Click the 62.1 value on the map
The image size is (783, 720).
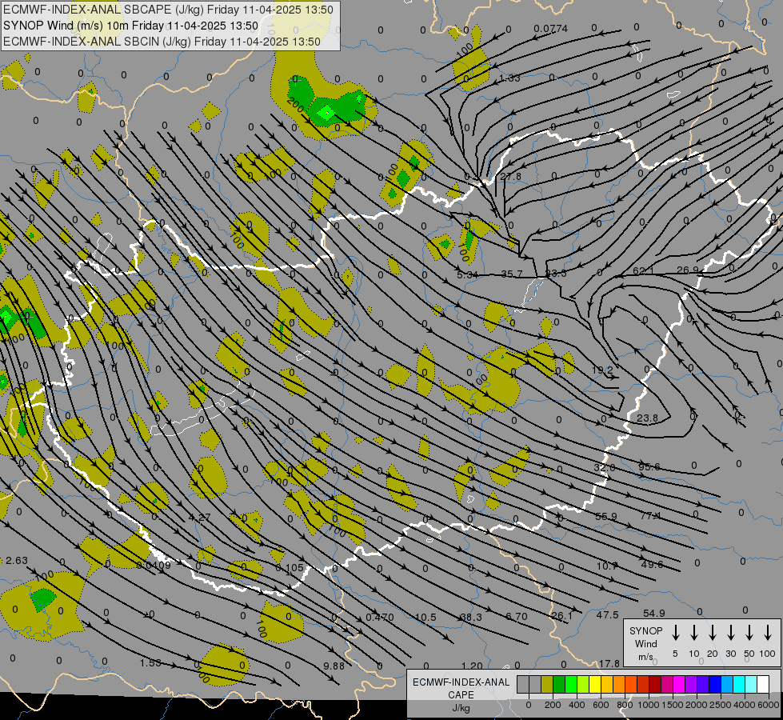pos(643,271)
